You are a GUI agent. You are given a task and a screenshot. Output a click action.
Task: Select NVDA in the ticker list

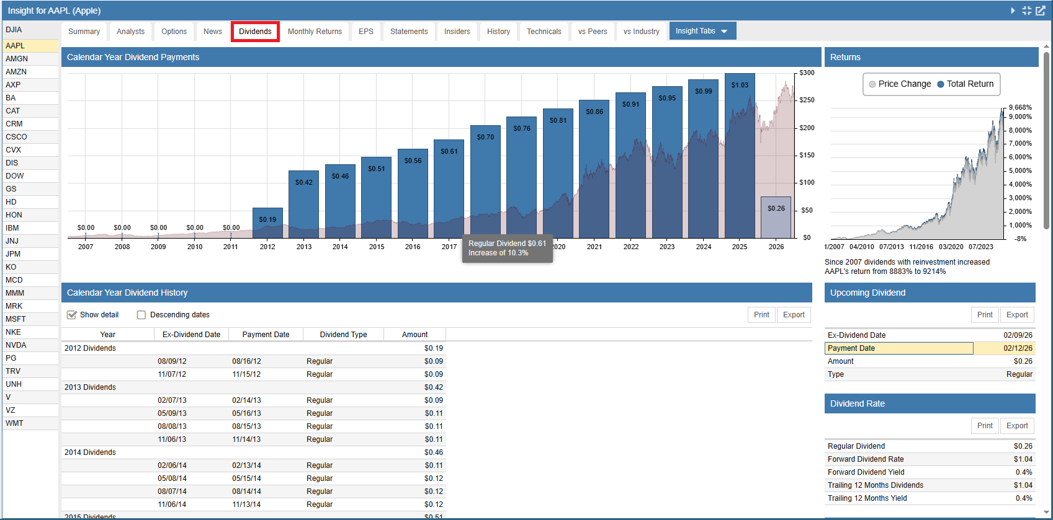click(30, 345)
